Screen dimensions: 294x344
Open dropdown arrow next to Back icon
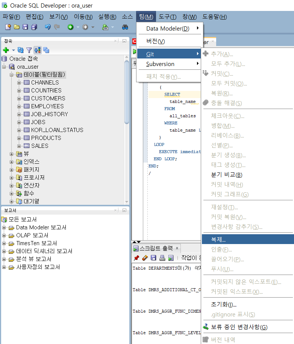(x=78, y=27)
